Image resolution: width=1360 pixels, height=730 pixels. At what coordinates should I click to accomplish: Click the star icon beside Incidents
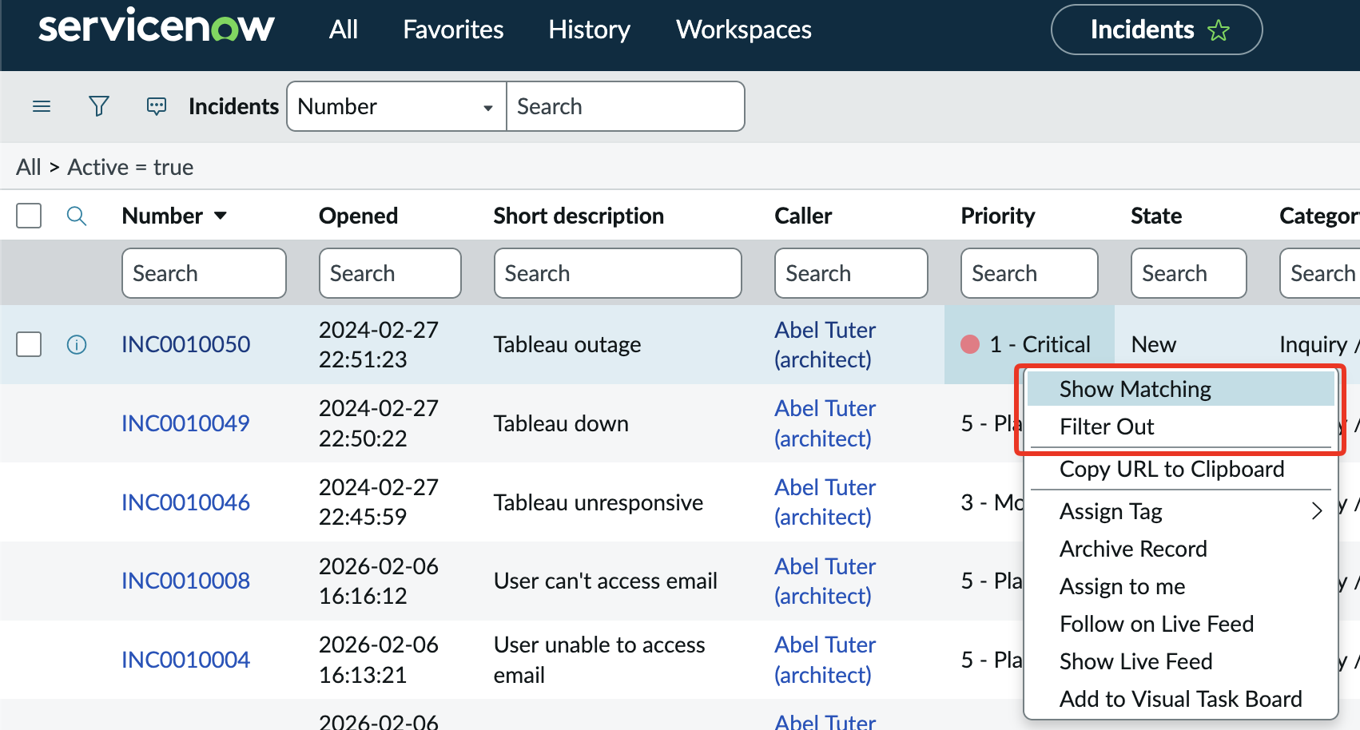tap(1219, 30)
